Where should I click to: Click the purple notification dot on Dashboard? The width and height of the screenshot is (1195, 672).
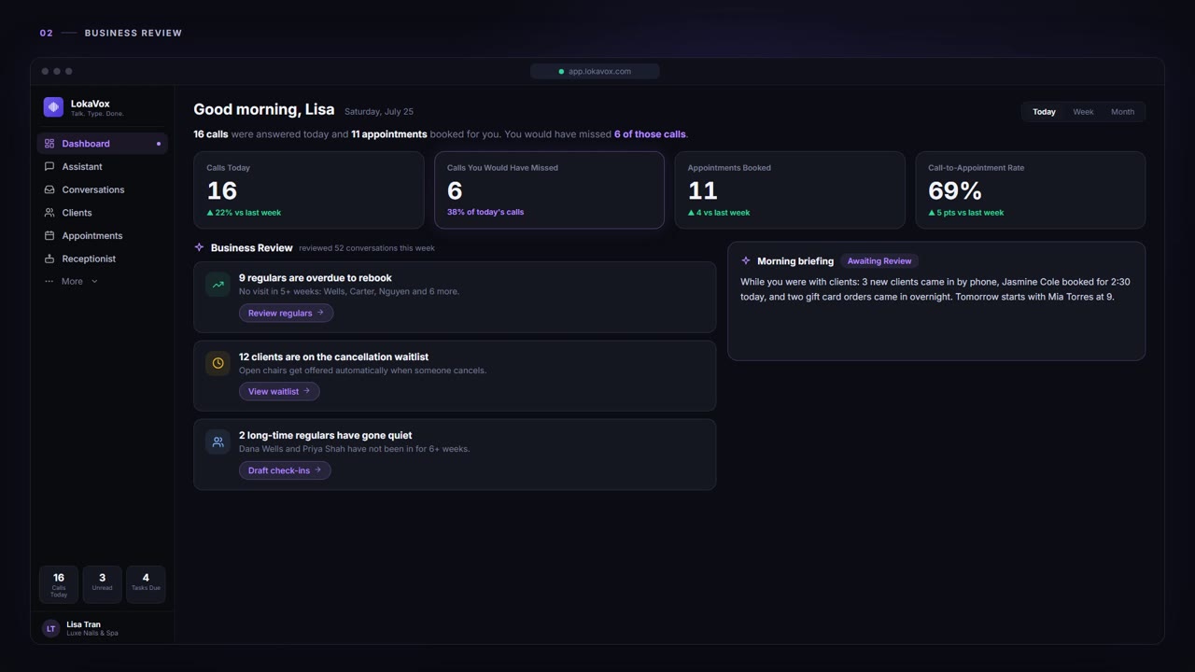(x=159, y=144)
